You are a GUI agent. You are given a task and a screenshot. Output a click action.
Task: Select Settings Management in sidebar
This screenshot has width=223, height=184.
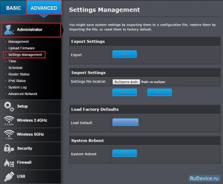[25, 55]
